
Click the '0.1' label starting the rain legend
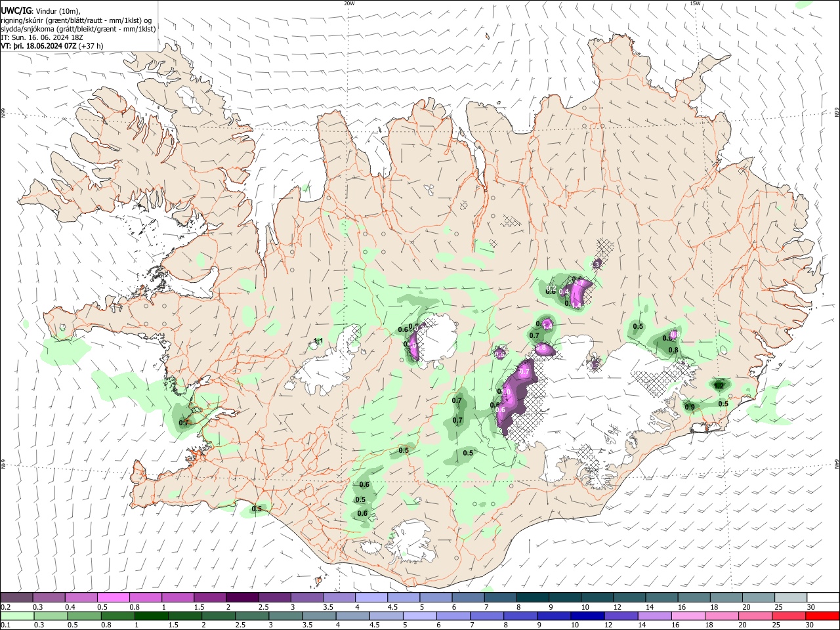(6, 625)
